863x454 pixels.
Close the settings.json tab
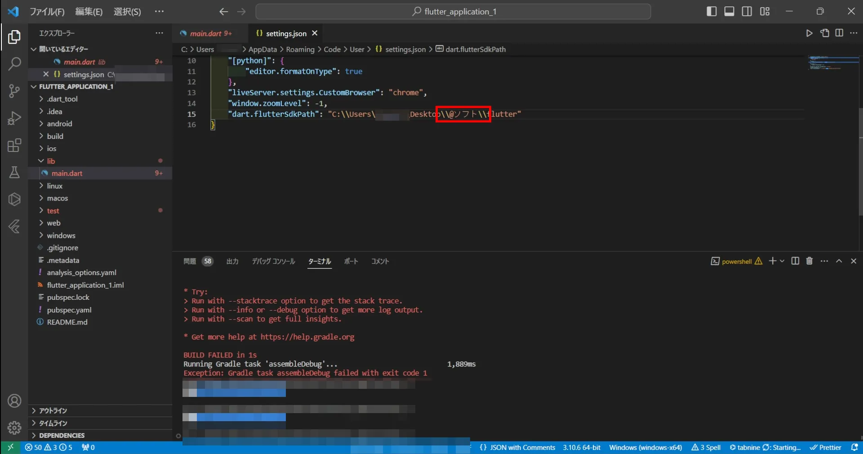click(x=315, y=33)
